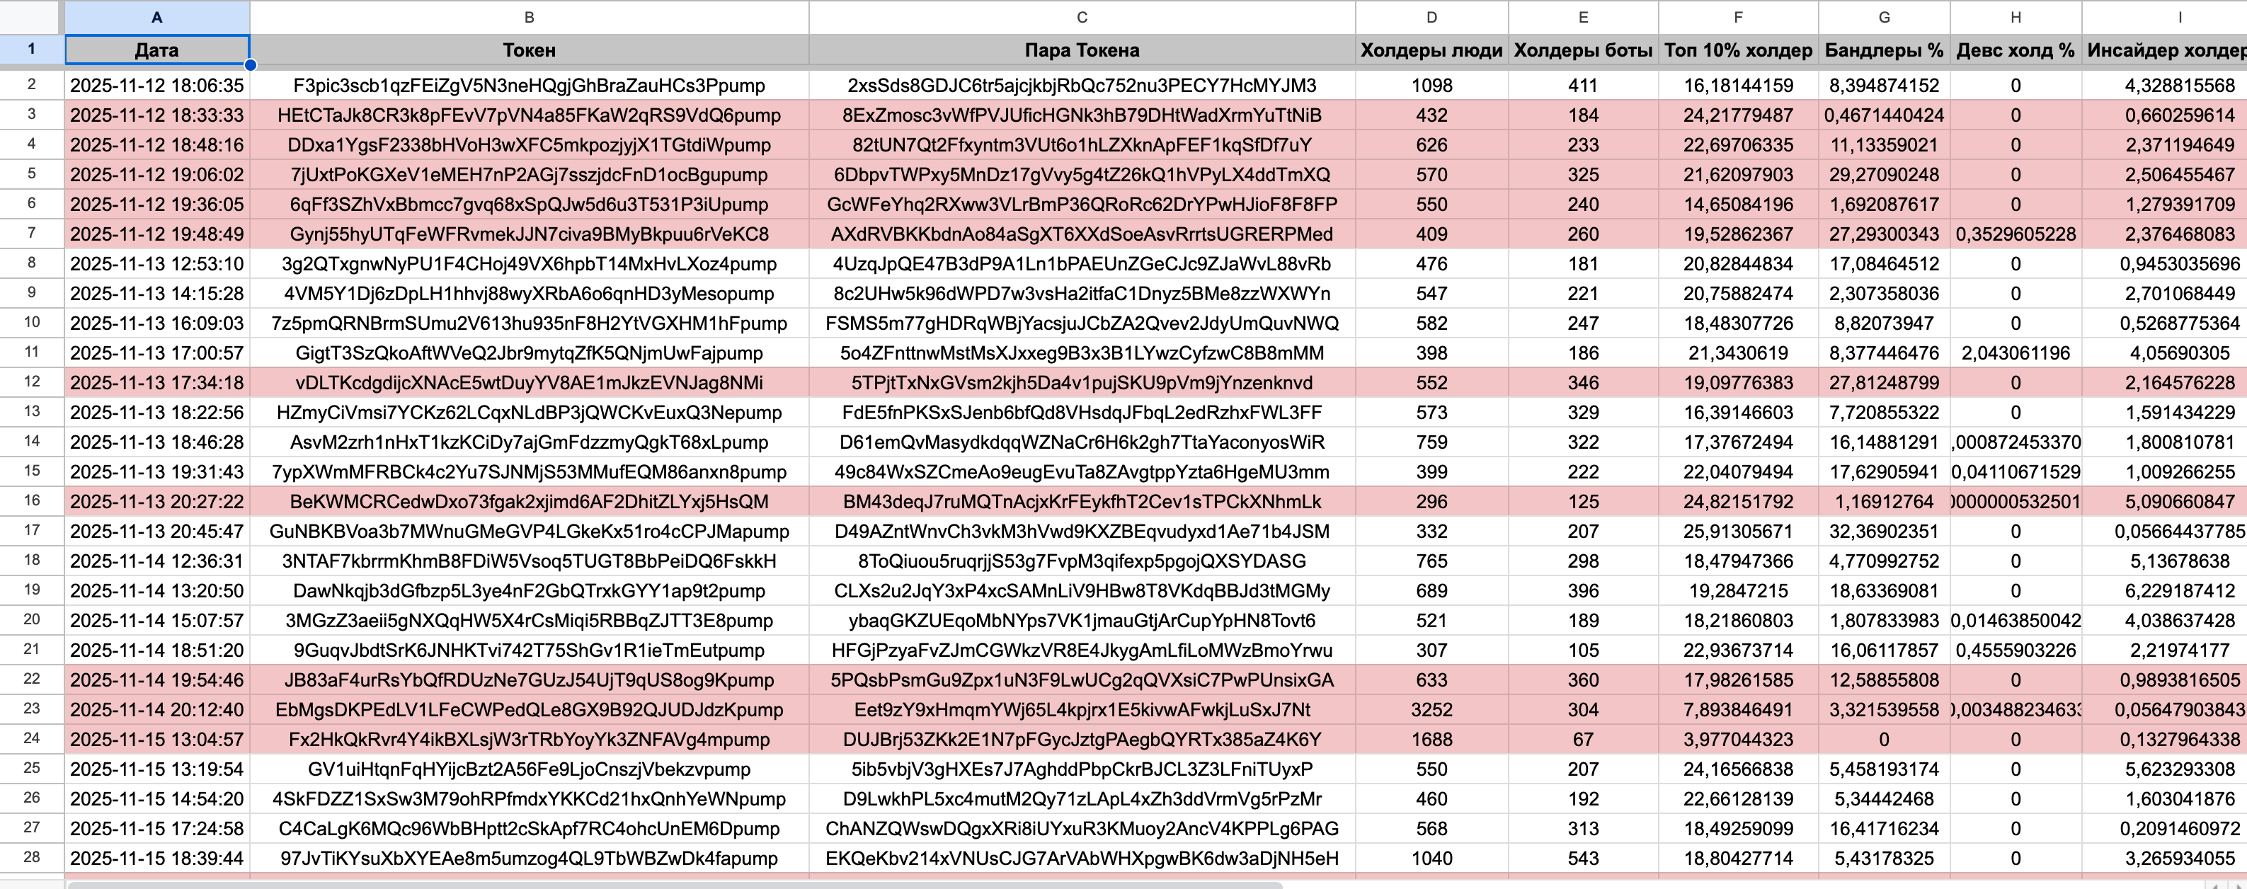Viewport: 2247px width, 889px height.
Task: Select the Девс холд % header cell
Action: pos(2015,50)
